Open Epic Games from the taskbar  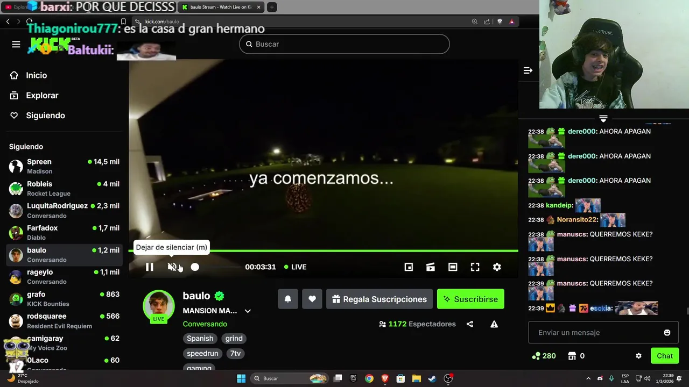click(353, 378)
